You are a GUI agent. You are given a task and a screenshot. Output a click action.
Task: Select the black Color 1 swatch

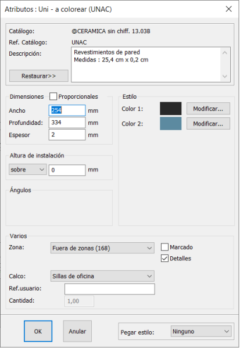tap(170, 109)
